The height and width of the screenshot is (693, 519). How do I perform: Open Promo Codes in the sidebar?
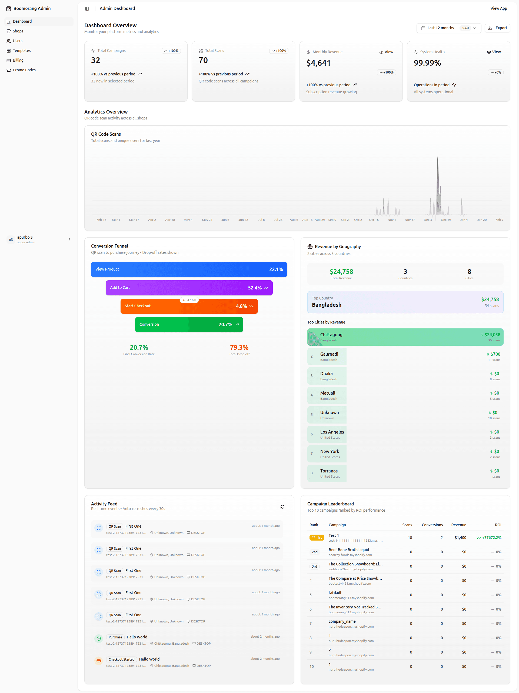39,70
